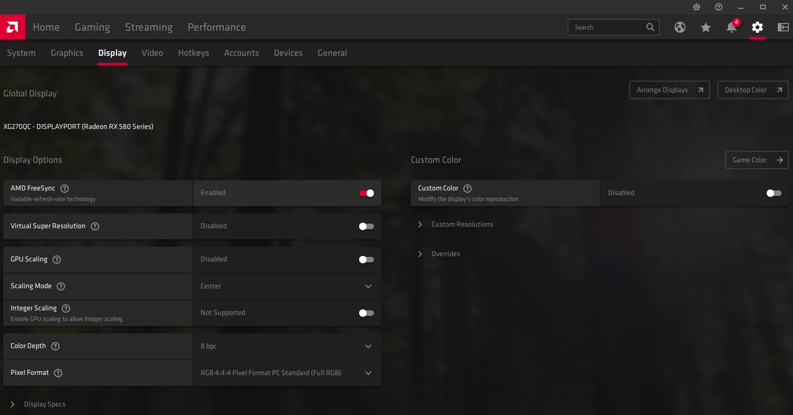793x415 pixels.
Task: Open the Color Depth dropdown
Action: point(287,346)
